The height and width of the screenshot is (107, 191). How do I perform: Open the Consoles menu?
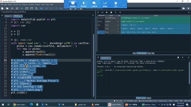coord(31,4)
